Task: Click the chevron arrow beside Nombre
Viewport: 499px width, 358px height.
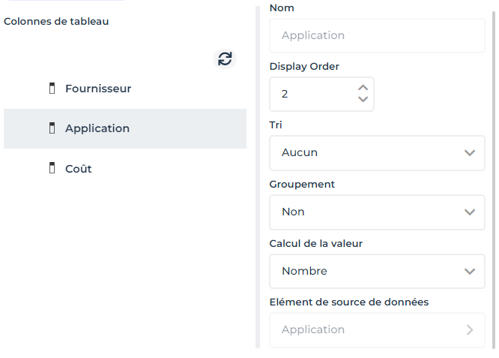Action: [x=470, y=271]
